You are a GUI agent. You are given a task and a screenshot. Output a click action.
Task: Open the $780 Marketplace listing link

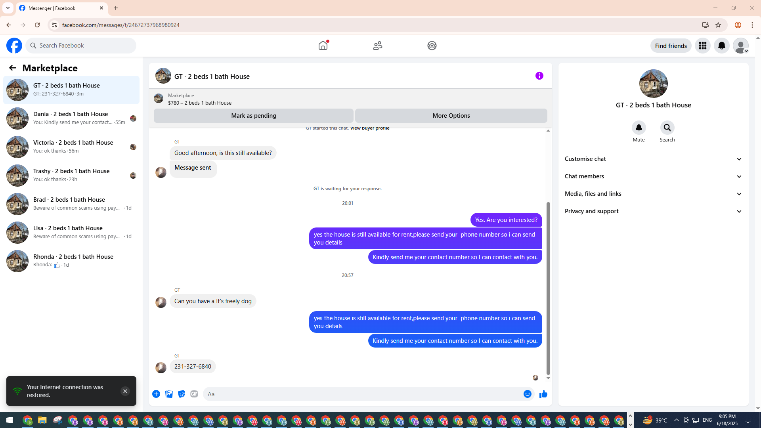pos(200,103)
